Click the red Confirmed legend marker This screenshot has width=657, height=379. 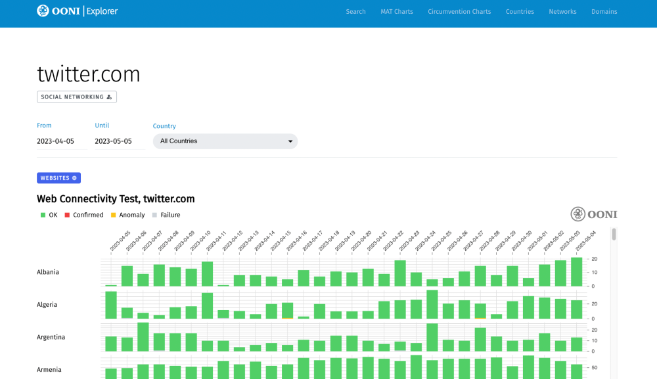67,215
